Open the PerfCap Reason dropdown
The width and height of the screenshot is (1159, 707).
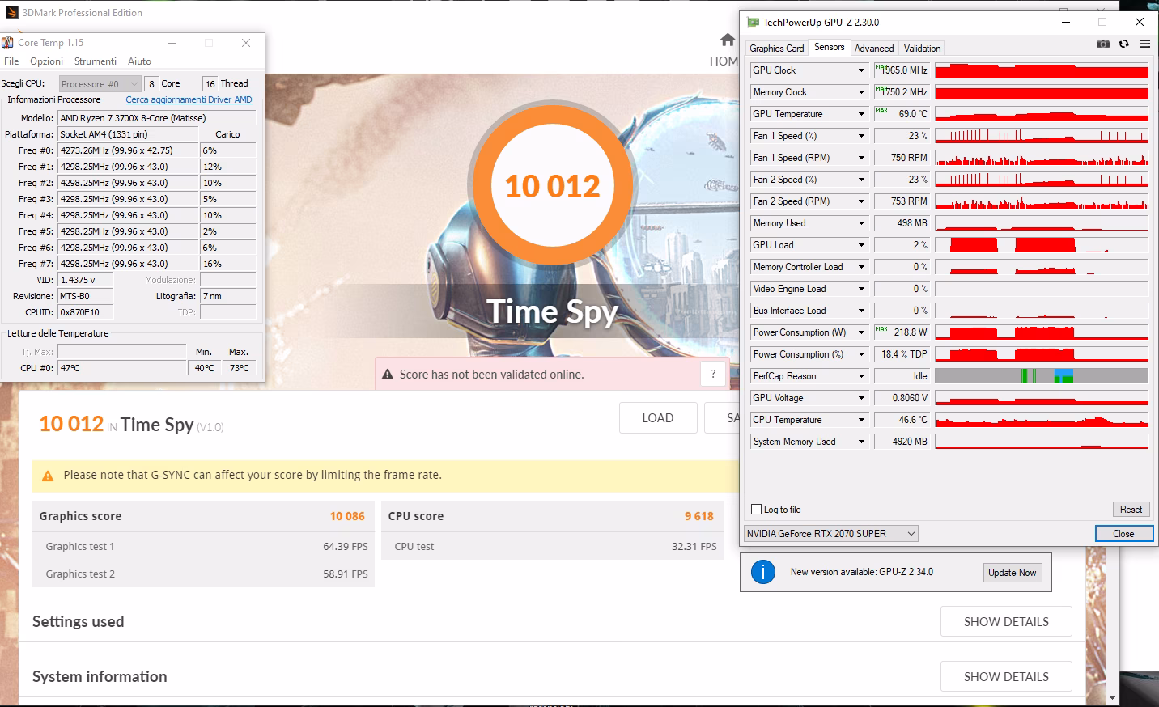pyautogui.click(x=861, y=376)
